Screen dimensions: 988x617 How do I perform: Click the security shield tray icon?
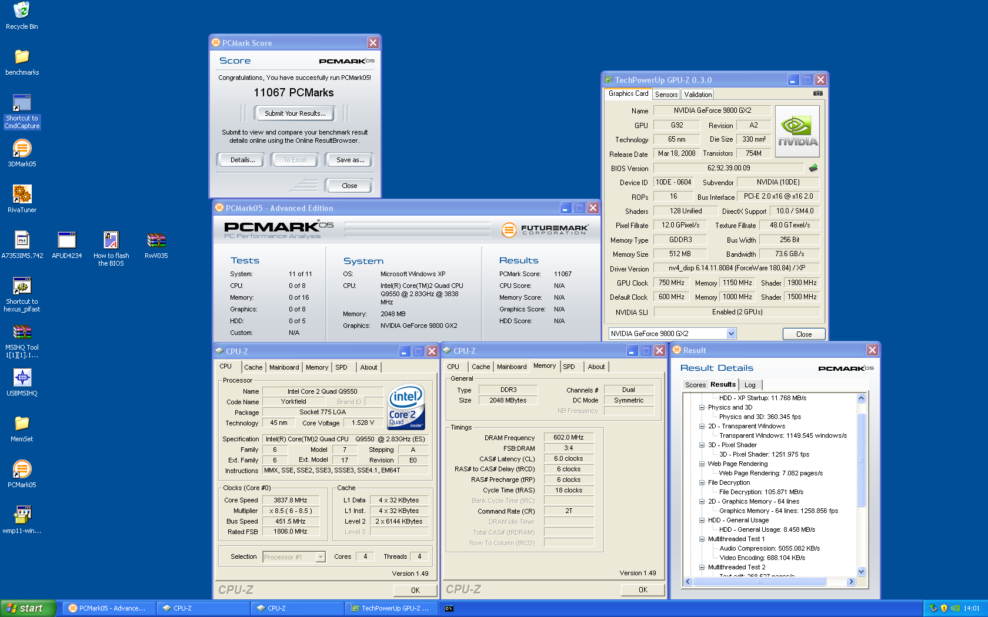[944, 608]
